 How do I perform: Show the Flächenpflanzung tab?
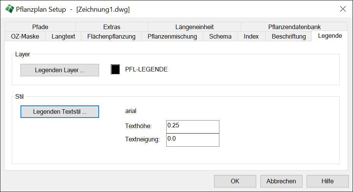point(111,36)
